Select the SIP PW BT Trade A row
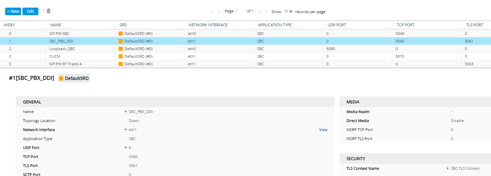The height and width of the screenshot is (176, 491). click(245, 64)
